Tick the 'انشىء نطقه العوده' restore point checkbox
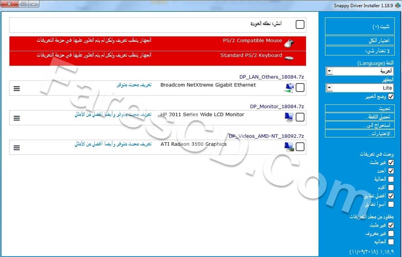The image size is (402, 257). pyautogui.click(x=300, y=24)
